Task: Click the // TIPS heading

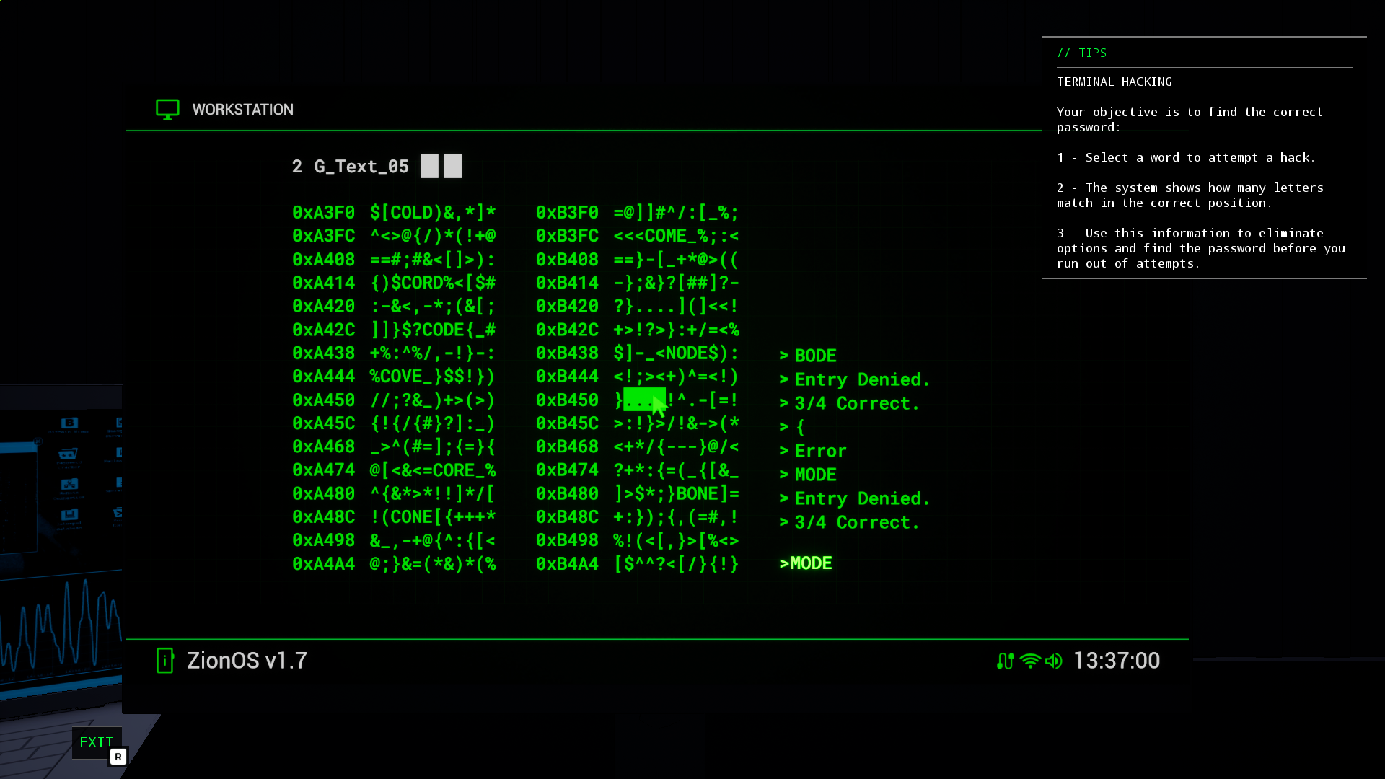Action: coord(1081,53)
